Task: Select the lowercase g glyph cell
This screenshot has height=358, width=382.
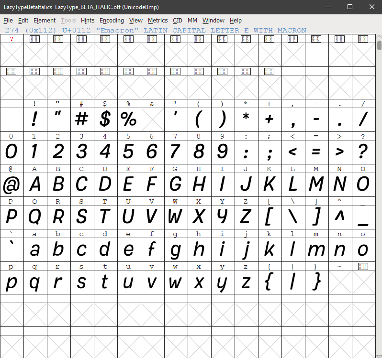Action: [x=175, y=250]
